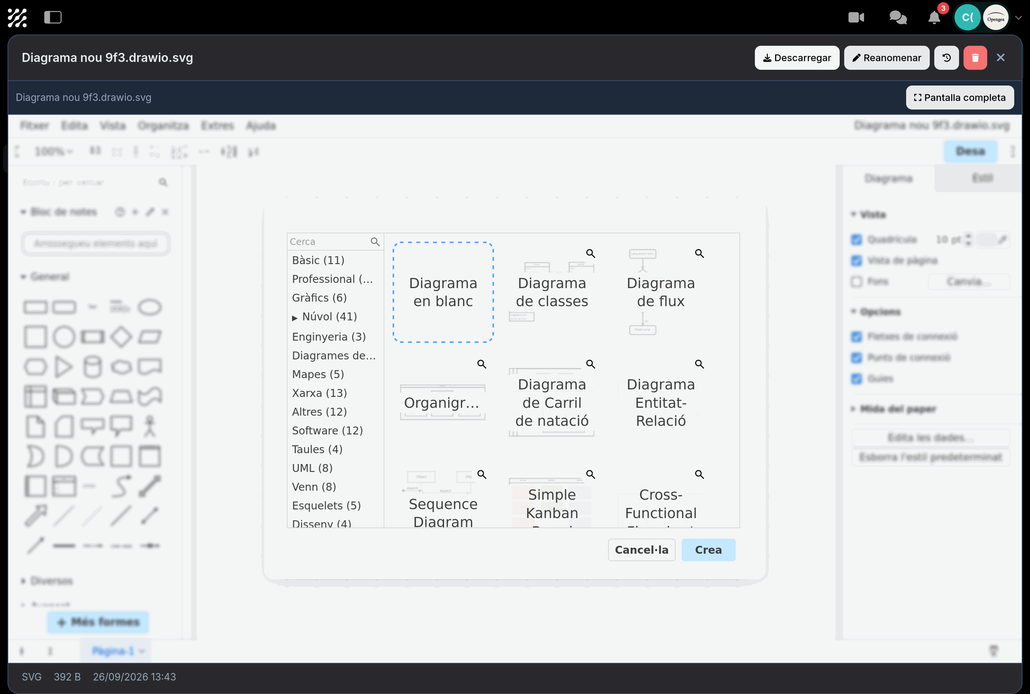Preview the Cross-Functional template magnifier
This screenshot has width=1030, height=694.
699,475
